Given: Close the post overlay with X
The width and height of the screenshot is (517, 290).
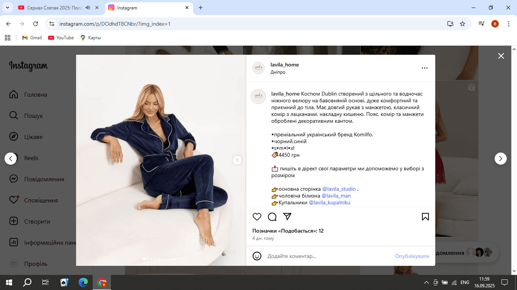Looking at the screenshot, I should (501, 56).
